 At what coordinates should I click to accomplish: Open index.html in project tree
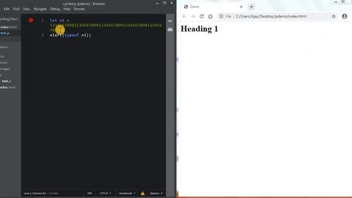point(8,87)
